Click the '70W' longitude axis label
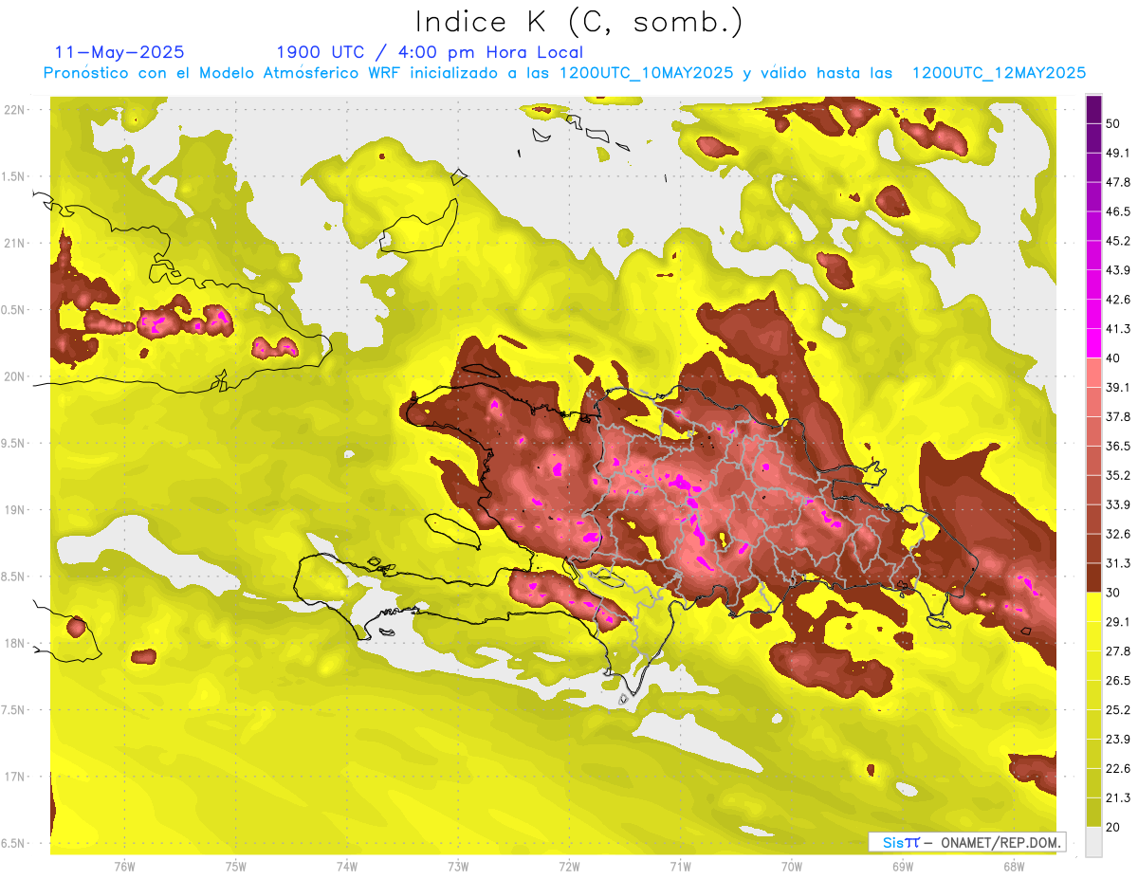 (791, 867)
